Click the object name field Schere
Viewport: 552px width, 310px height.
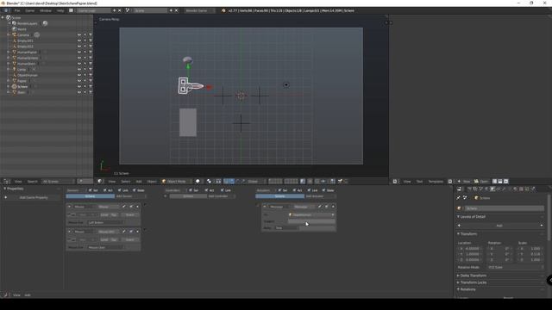(x=504, y=208)
